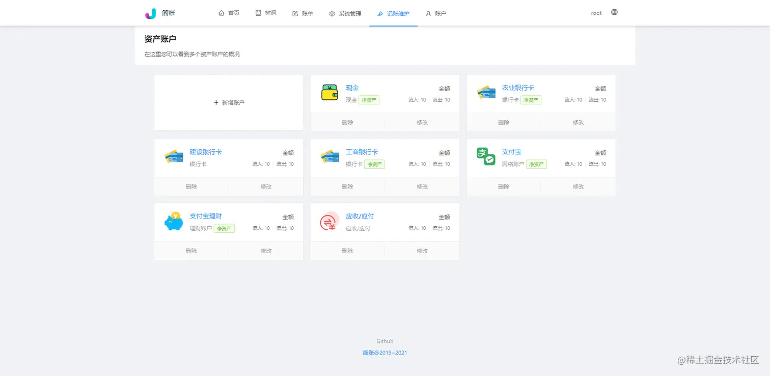Modify the 农业银行卡 account

tap(579, 122)
